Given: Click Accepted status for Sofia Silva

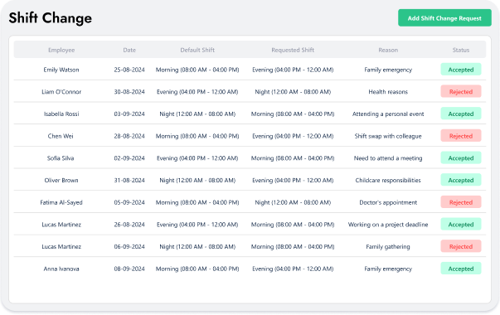Looking at the screenshot, I should (461, 157).
